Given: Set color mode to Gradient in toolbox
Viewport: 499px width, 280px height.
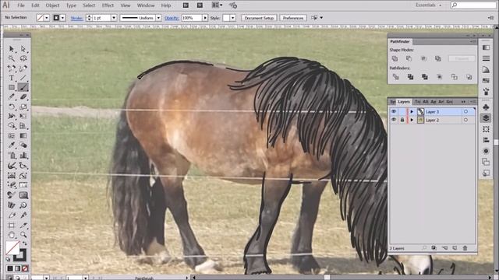Looking at the screenshot, I should pos(17,268).
